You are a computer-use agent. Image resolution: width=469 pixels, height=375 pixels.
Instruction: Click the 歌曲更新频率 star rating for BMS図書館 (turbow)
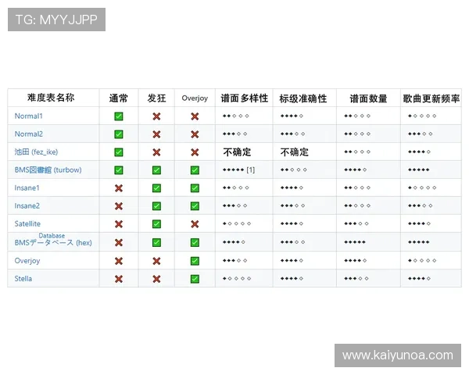419,170
